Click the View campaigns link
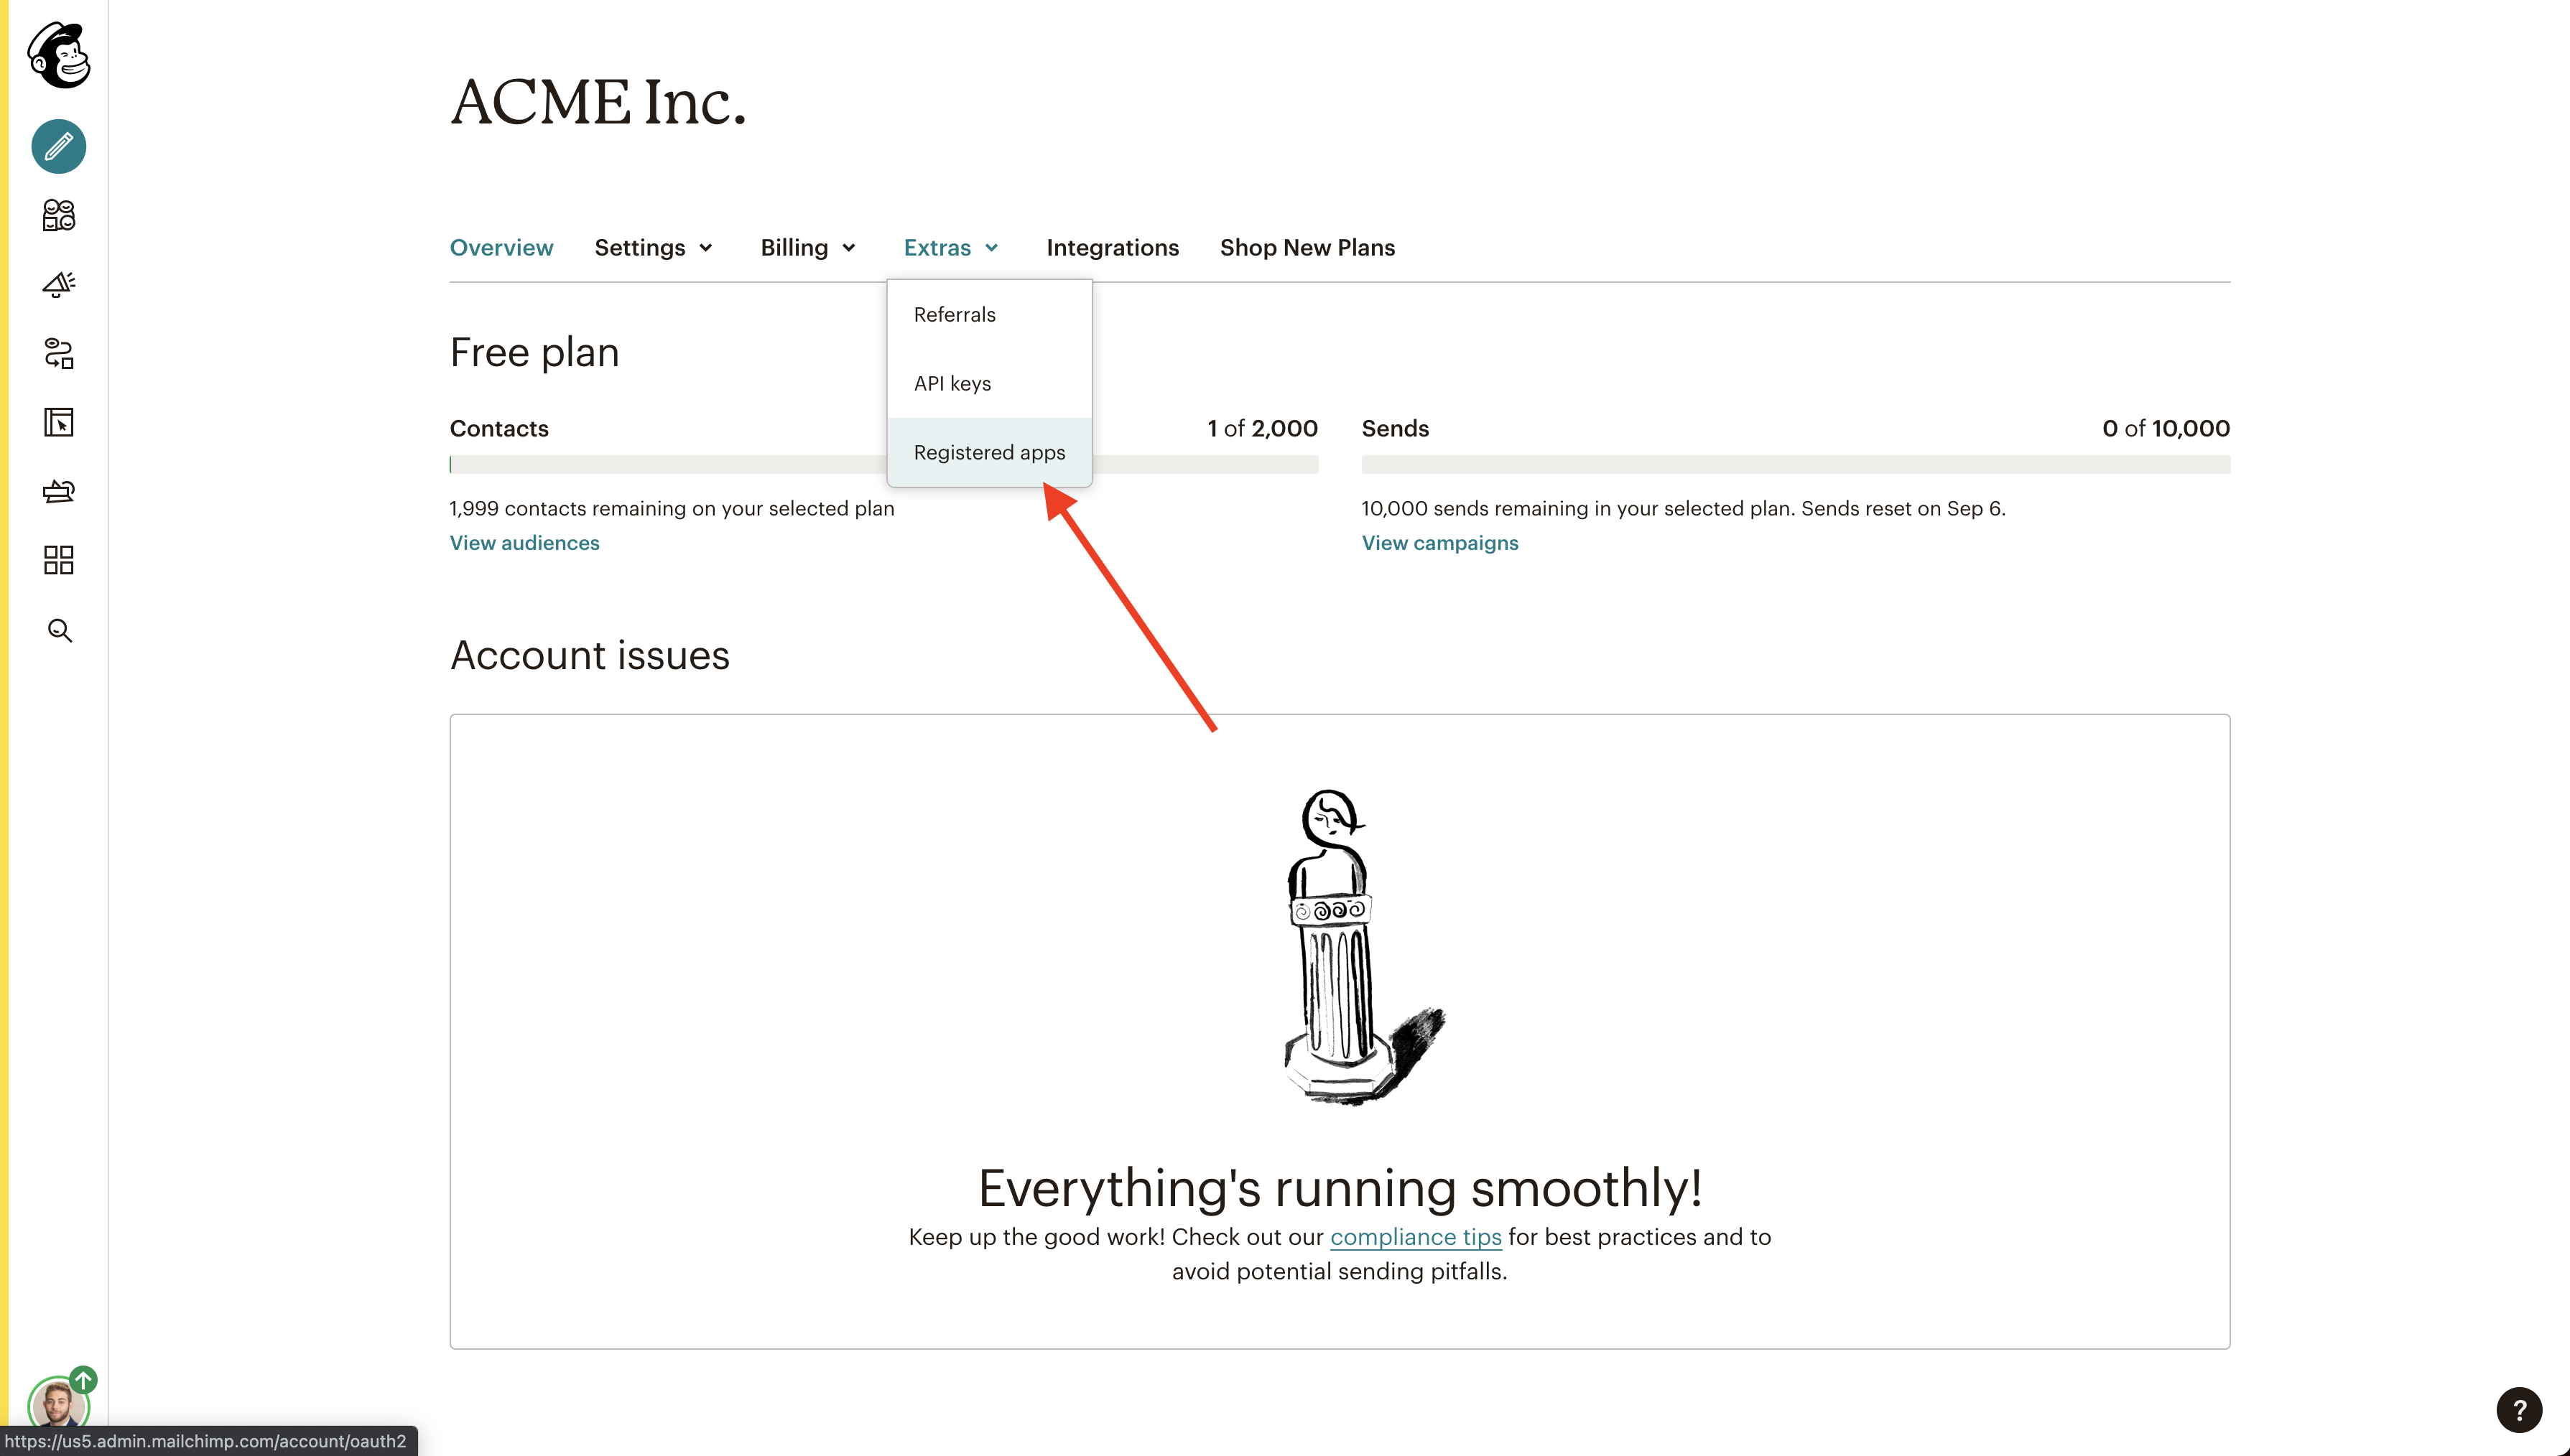This screenshot has width=2570, height=1456. point(1439,543)
